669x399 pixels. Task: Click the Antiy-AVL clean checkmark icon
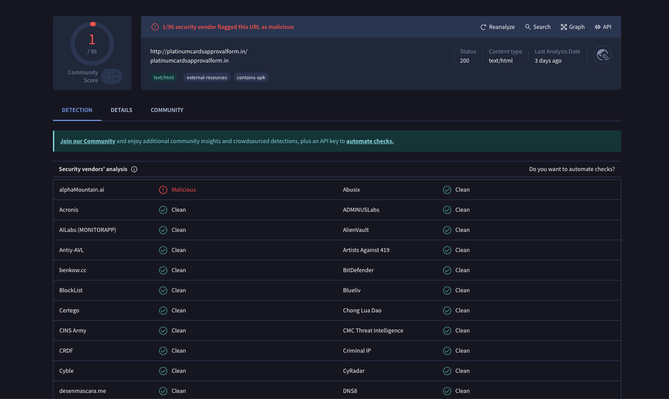coord(163,250)
